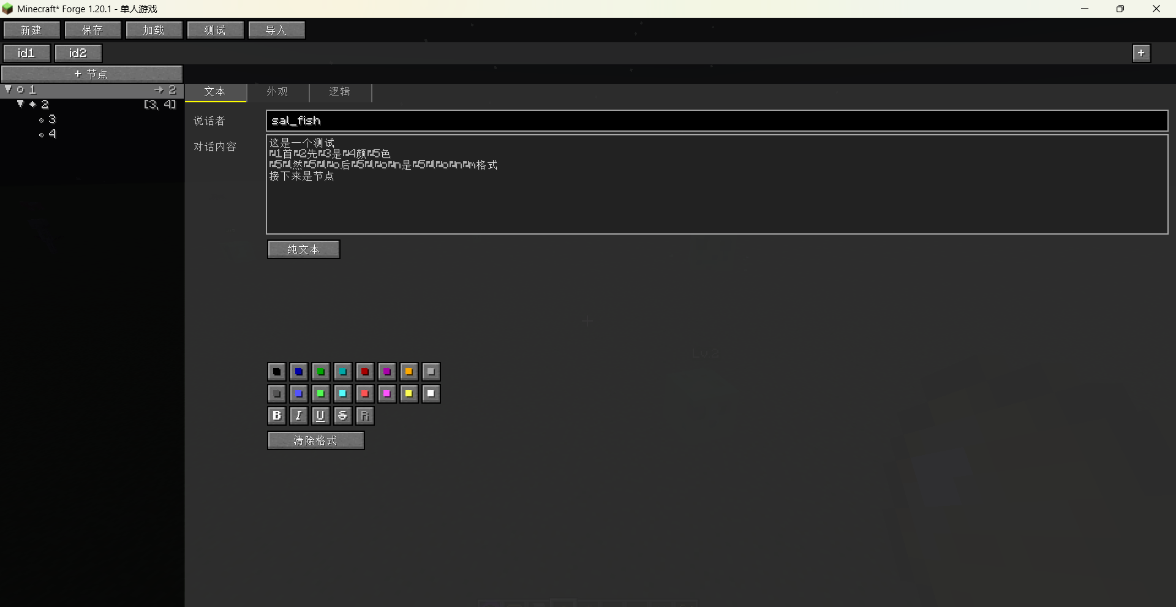Pick the dark red color swatch
This screenshot has width=1176, height=607.
coord(365,372)
